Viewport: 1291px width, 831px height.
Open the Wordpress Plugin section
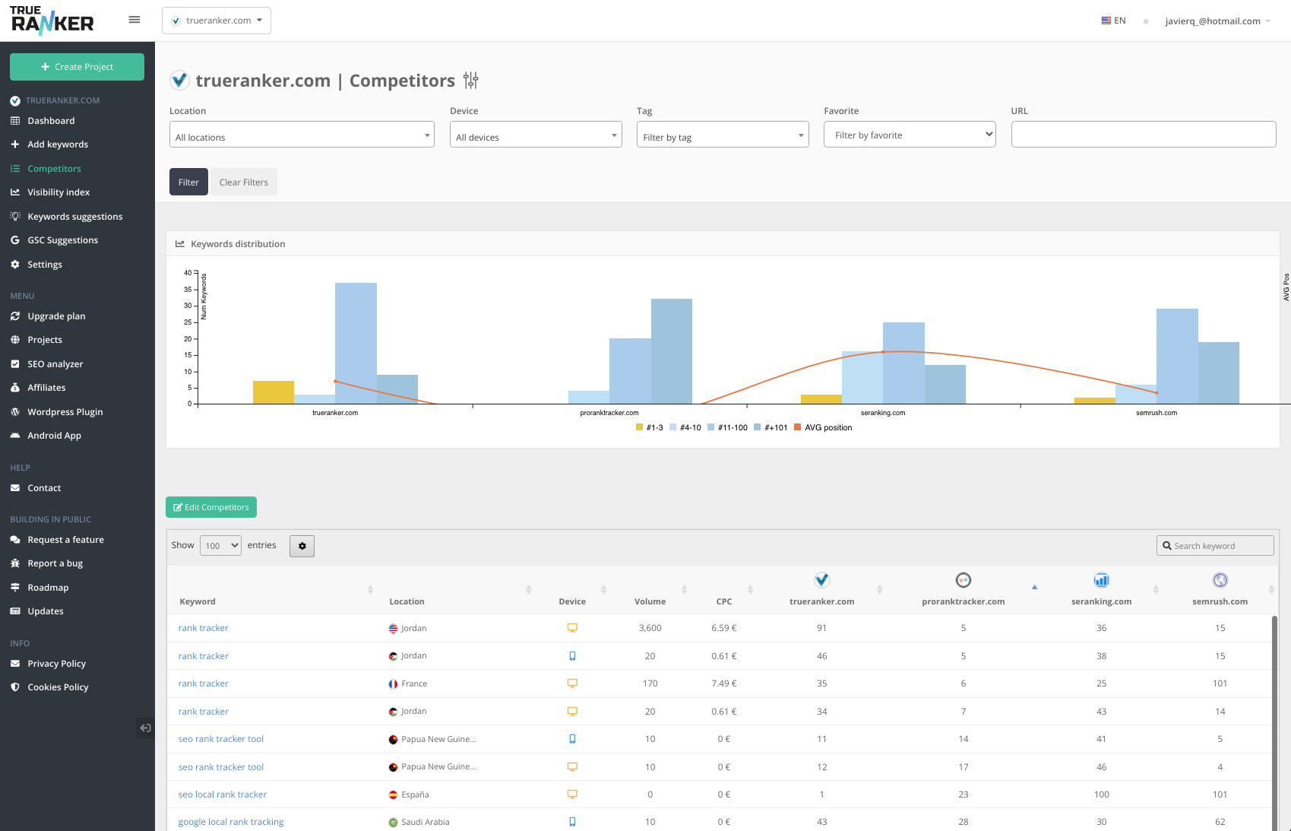(15, 411)
